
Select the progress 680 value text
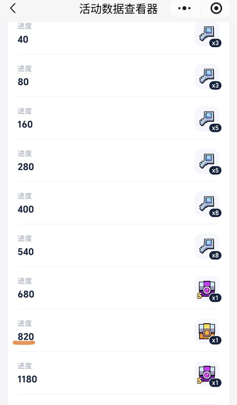(26, 294)
